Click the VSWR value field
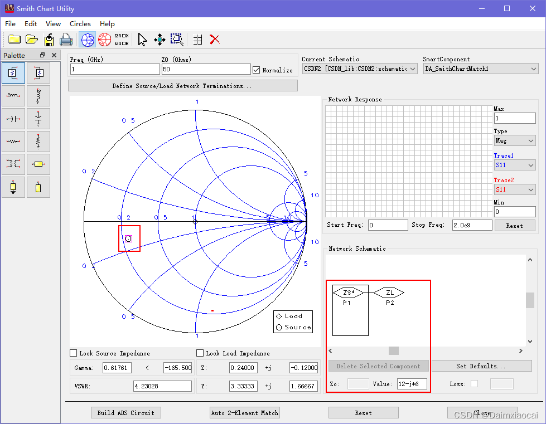 pyautogui.click(x=163, y=386)
